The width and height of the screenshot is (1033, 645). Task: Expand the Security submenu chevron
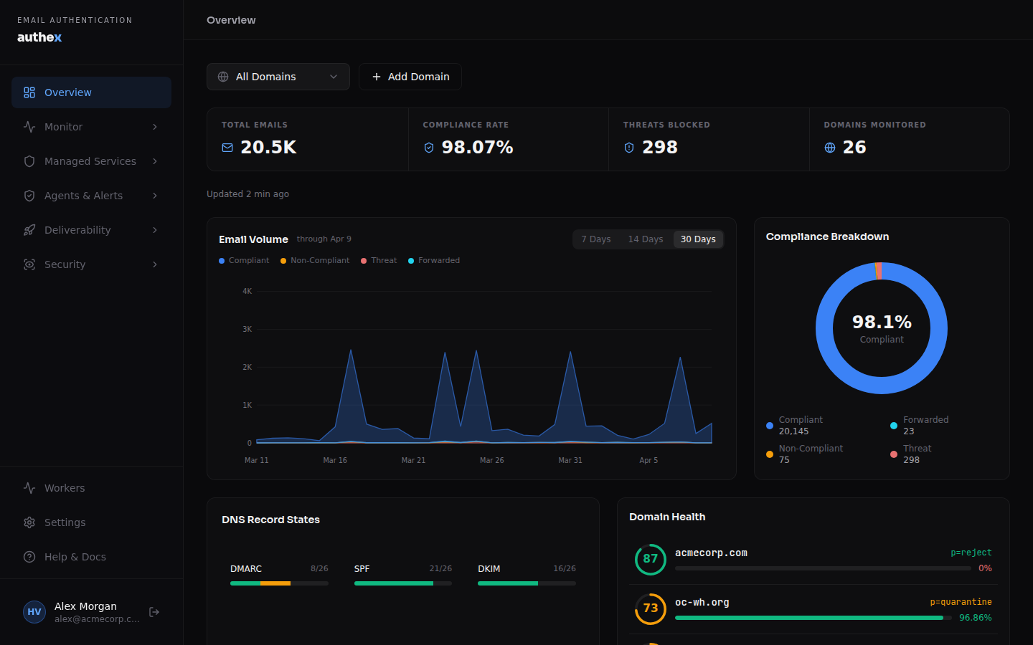[155, 264]
